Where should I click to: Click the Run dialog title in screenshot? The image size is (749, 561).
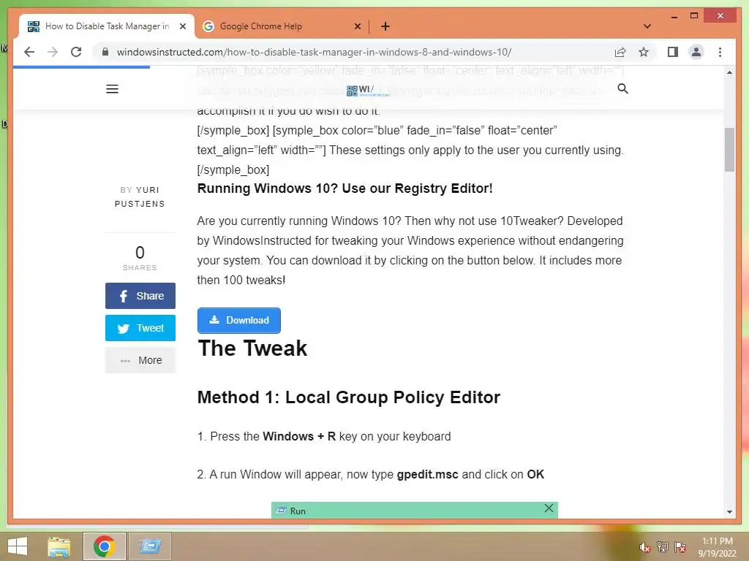[x=298, y=511]
